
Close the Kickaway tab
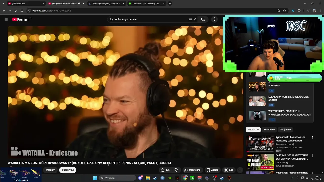click(164, 4)
